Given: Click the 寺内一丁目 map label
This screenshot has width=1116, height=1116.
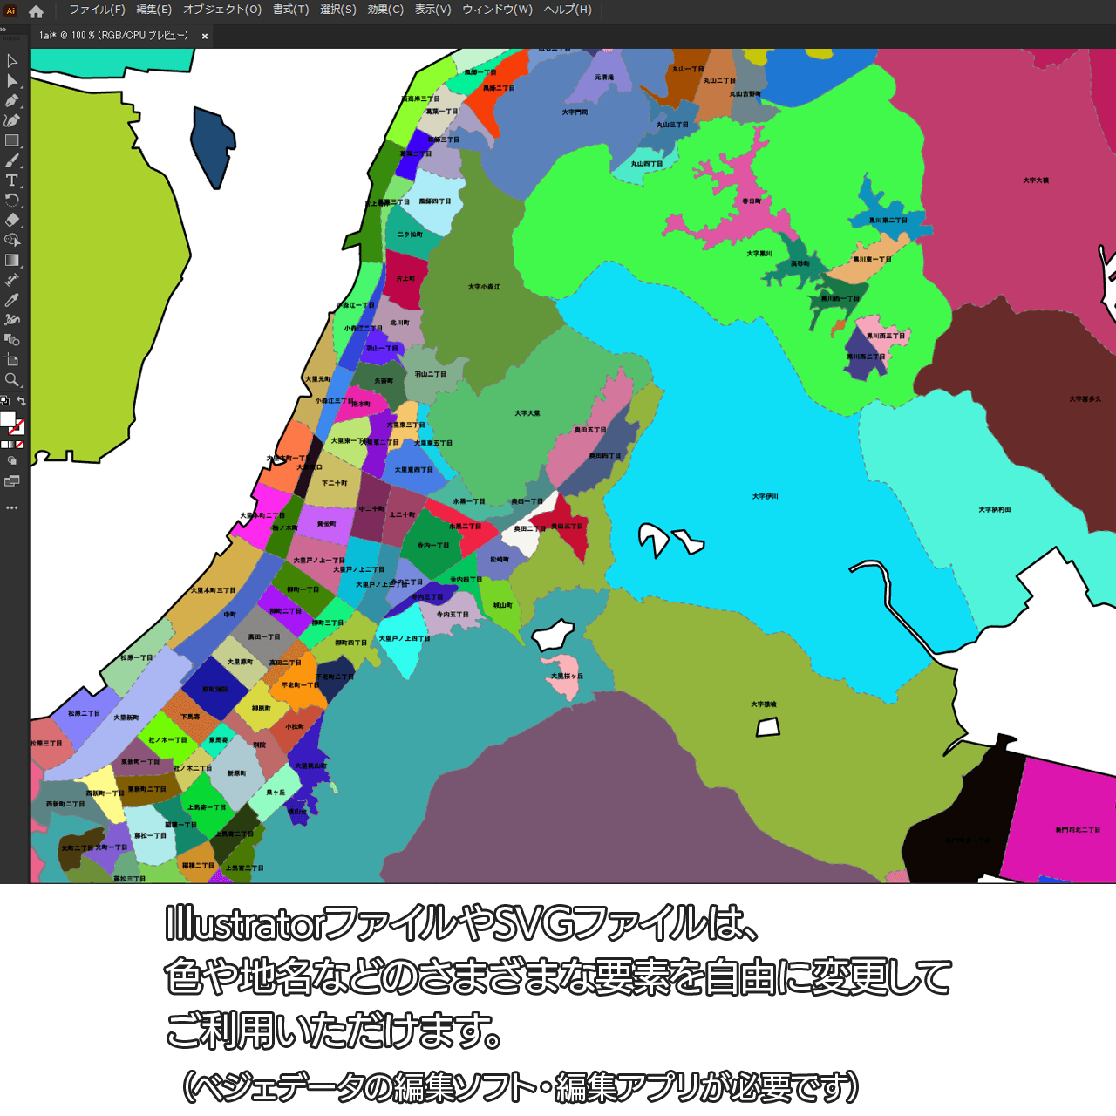Looking at the screenshot, I should coord(433,546).
